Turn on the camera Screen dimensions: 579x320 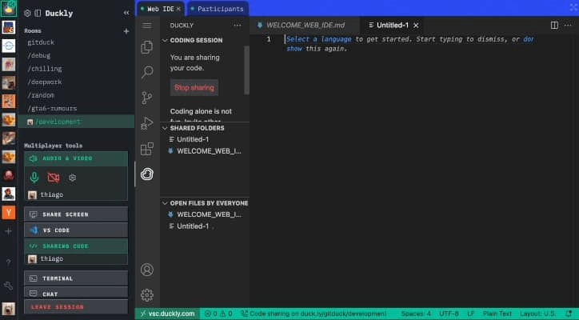tap(54, 178)
